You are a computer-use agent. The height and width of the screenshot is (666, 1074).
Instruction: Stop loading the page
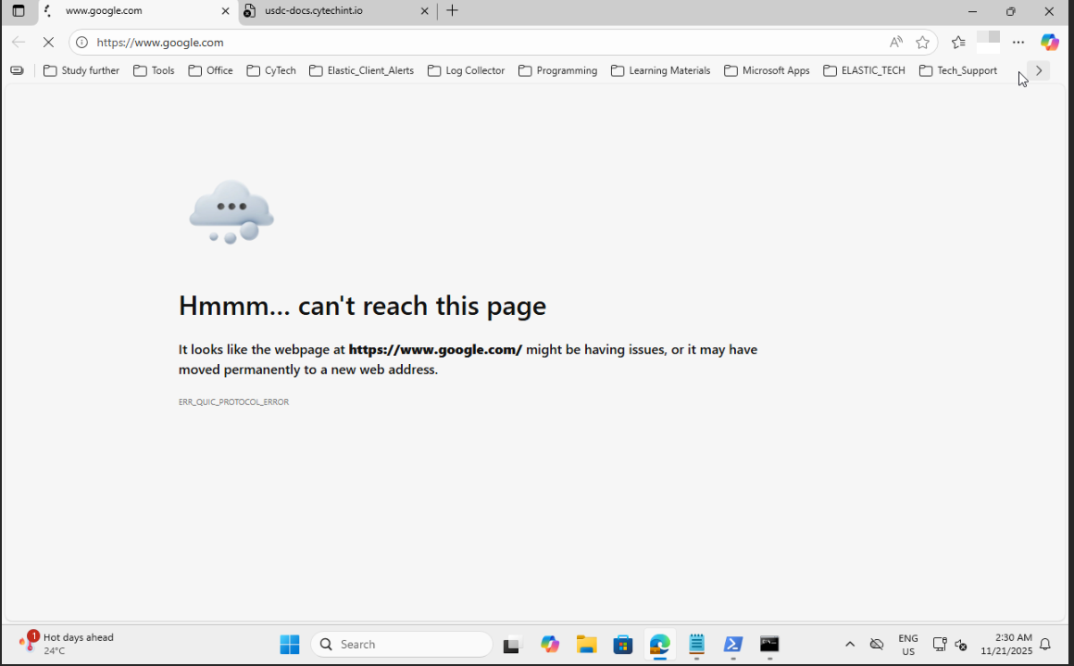[x=48, y=43]
